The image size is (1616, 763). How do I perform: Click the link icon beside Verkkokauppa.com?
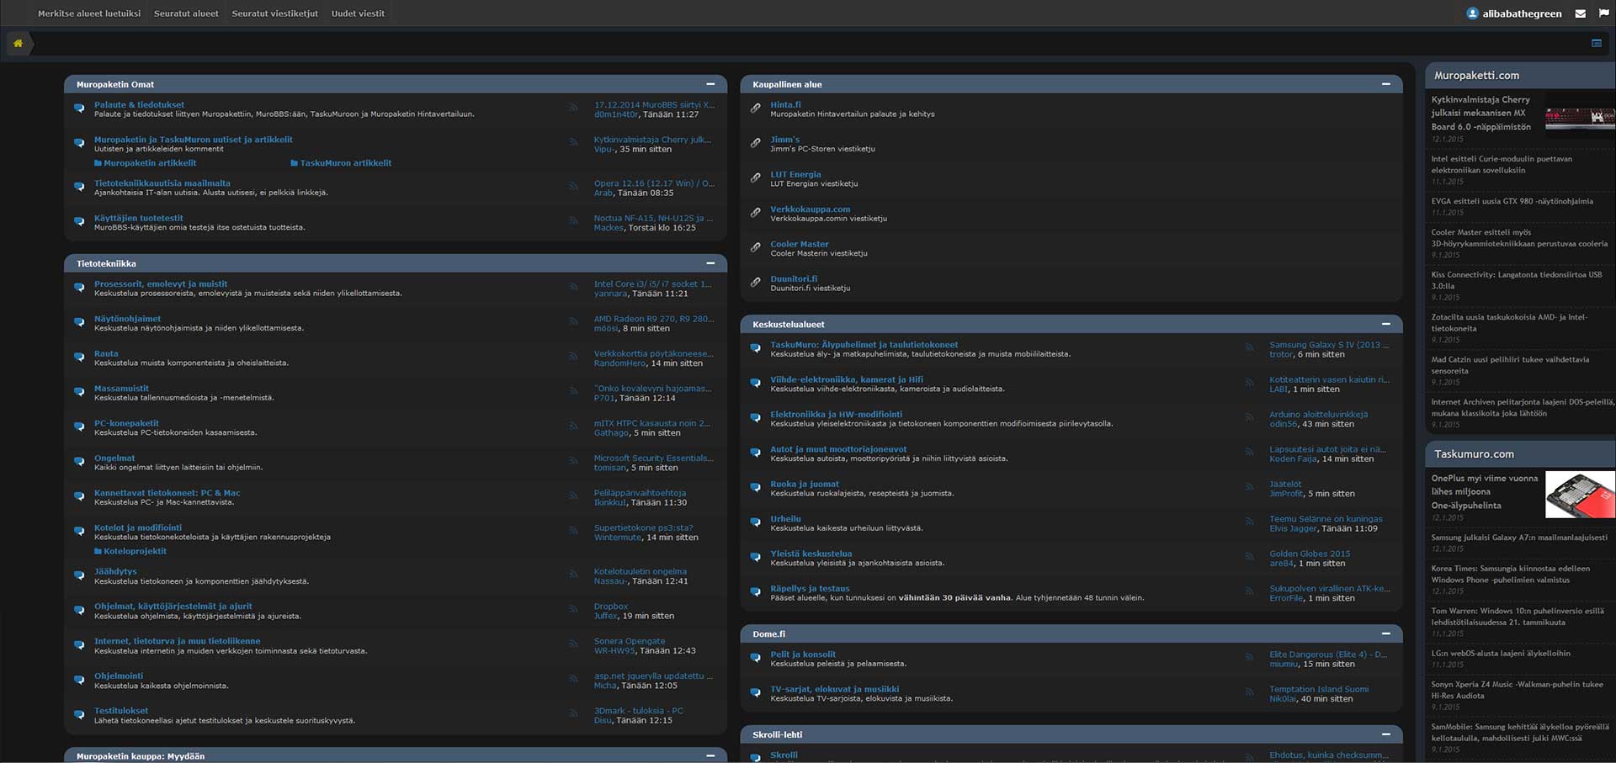click(x=755, y=212)
